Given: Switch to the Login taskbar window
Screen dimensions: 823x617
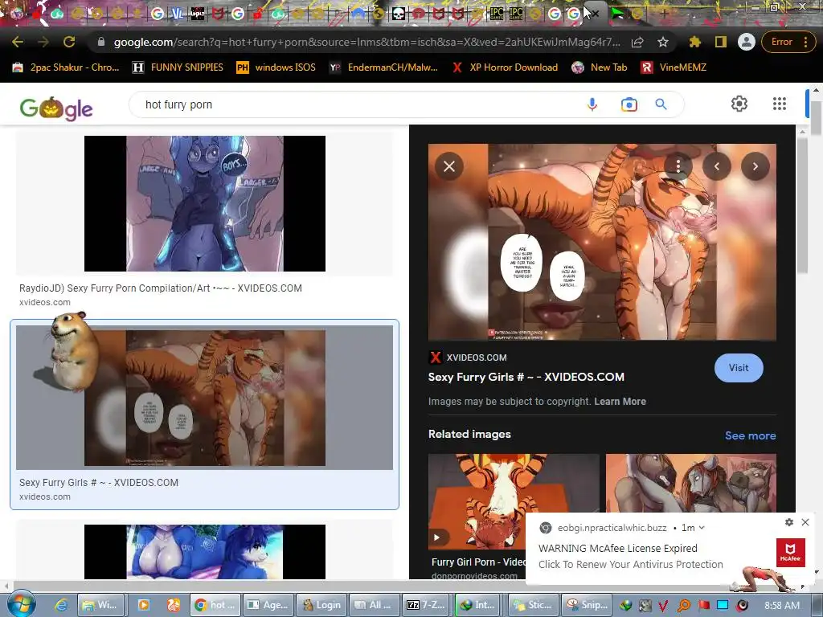Looking at the screenshot, I should [321, 605].
